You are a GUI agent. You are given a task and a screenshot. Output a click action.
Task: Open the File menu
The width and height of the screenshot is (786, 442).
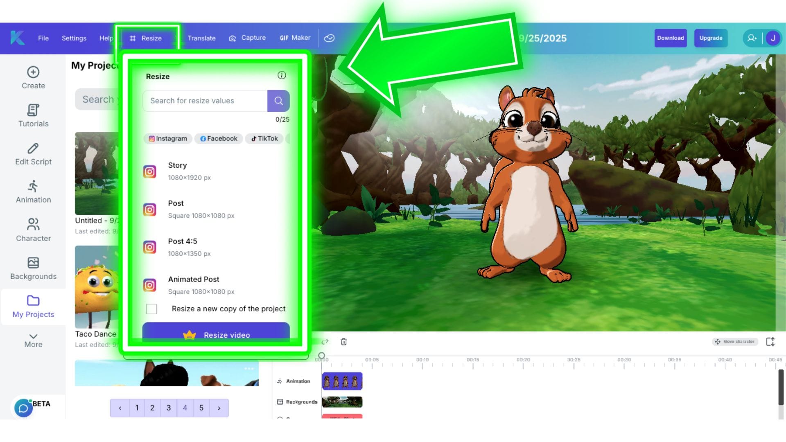tap(43, 38)
